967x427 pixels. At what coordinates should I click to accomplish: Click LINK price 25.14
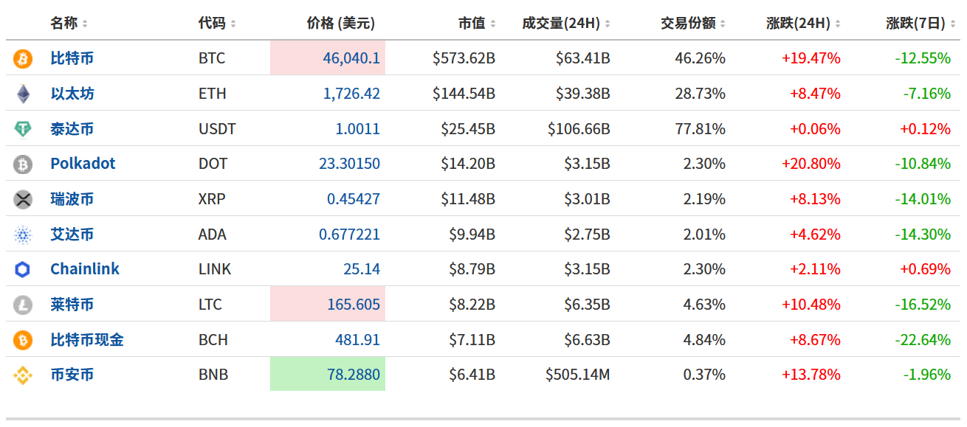(x=362, y=269)
